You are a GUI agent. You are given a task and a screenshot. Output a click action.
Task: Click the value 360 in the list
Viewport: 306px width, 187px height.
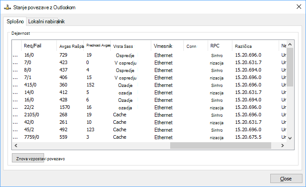click(x=63, y=85)
